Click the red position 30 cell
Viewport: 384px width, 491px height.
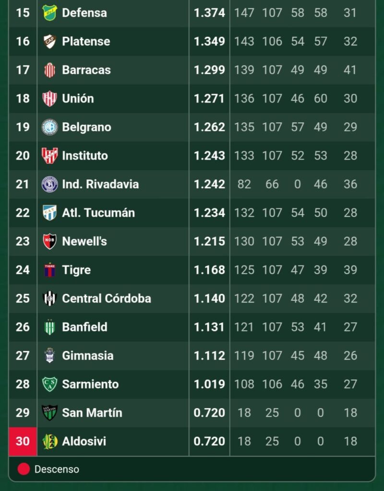[23, 441]
